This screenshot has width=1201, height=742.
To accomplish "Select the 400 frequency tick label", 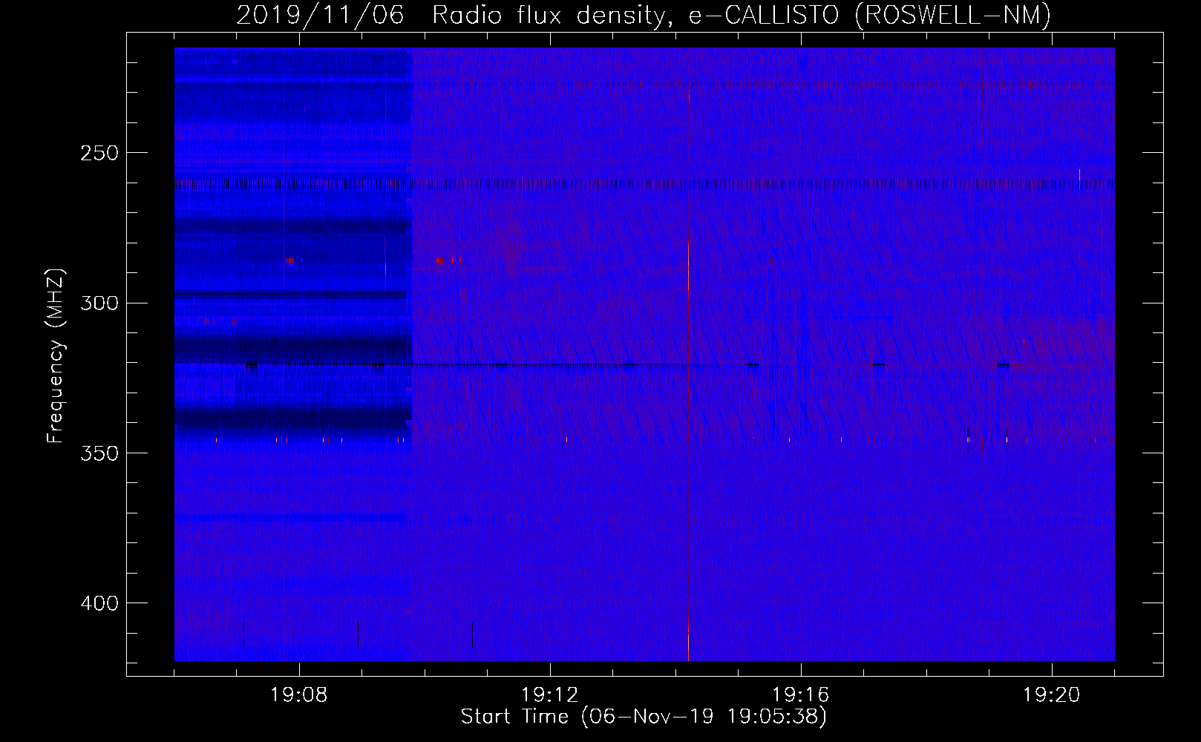I will coord(99,603).
